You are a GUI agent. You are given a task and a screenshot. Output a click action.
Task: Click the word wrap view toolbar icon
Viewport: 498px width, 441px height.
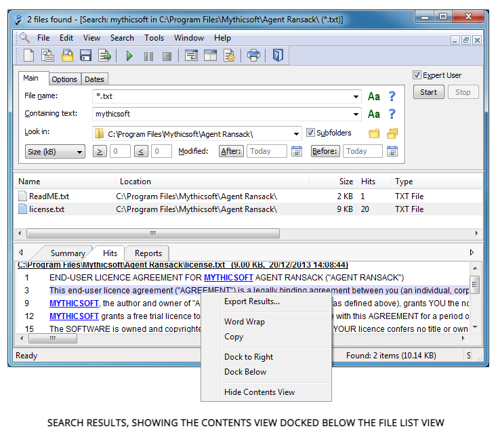pos(191,56)
